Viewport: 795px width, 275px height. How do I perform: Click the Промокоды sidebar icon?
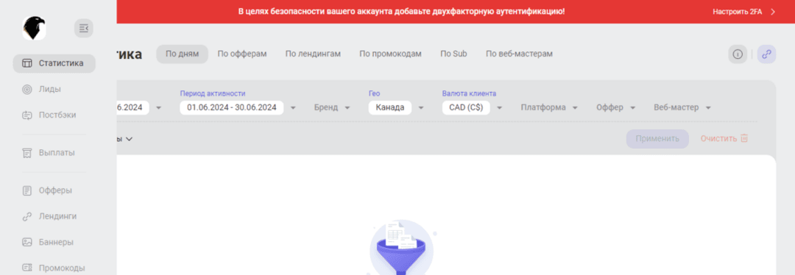pos(27,268)
